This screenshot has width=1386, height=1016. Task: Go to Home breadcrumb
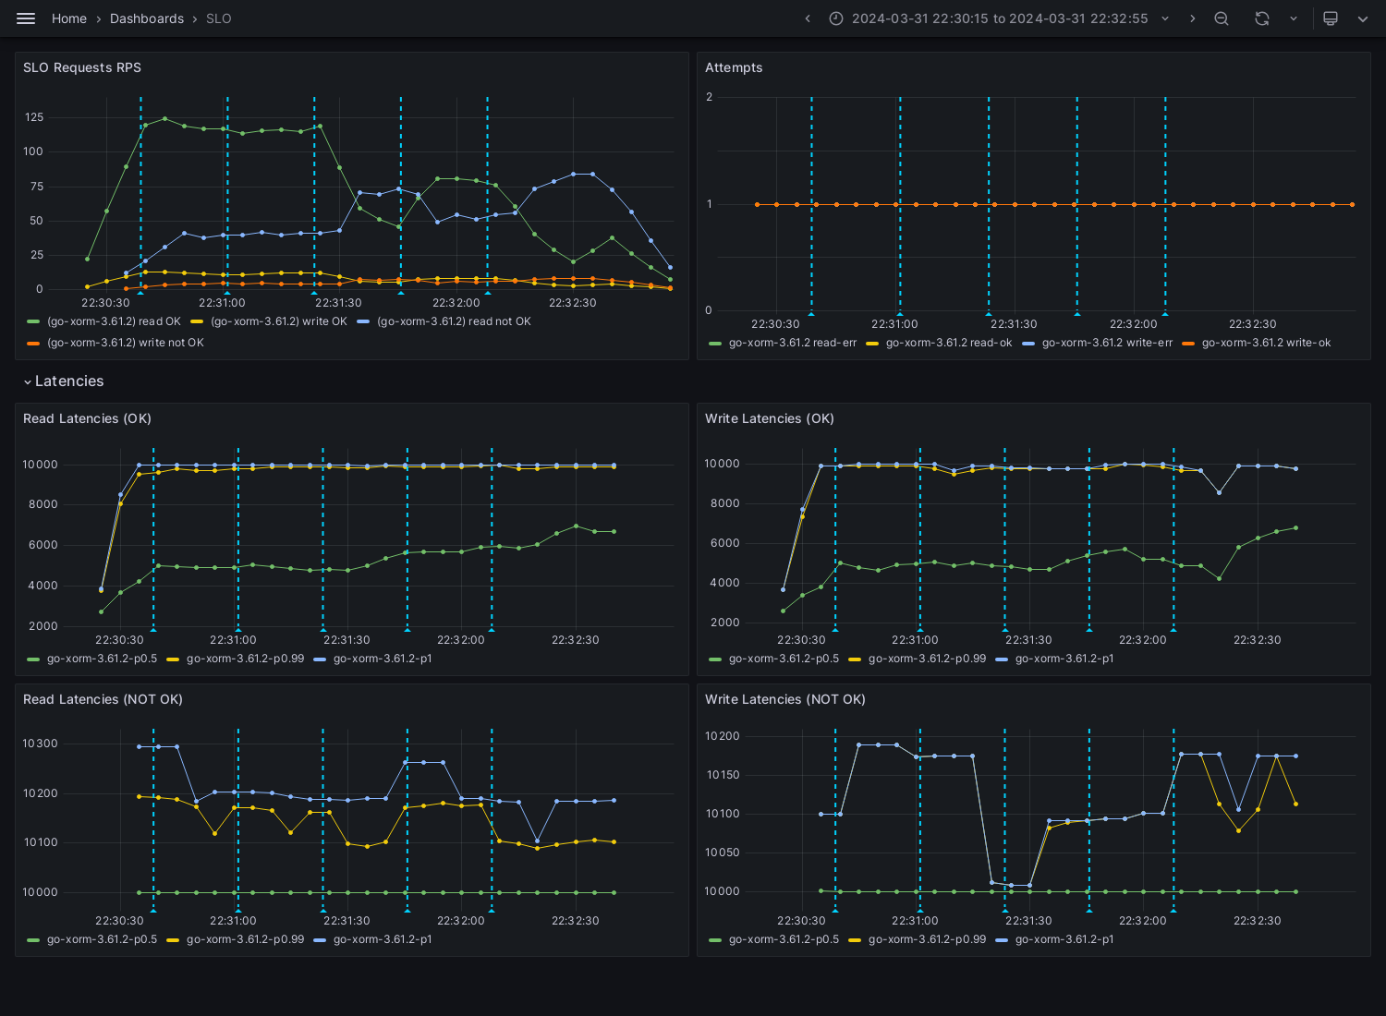69,18
